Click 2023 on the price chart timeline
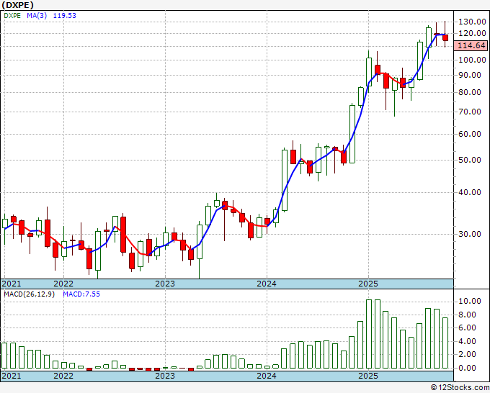490x393 pixels. tap(165, 284)
